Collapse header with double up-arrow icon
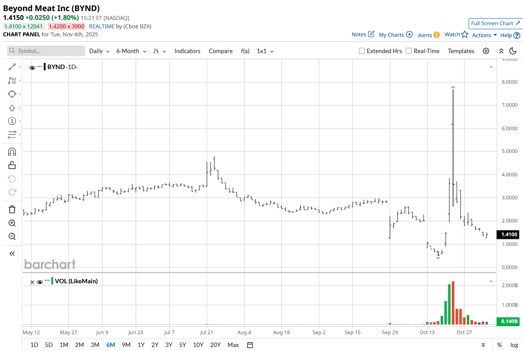 coord(501,51)
